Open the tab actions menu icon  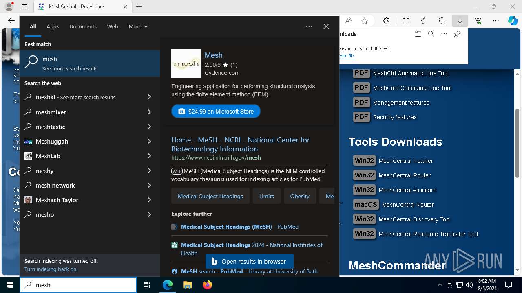coord(24,7)
